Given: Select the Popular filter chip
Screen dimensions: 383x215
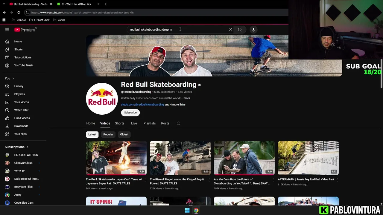Looking at the screenshot, I should [108, 134].
